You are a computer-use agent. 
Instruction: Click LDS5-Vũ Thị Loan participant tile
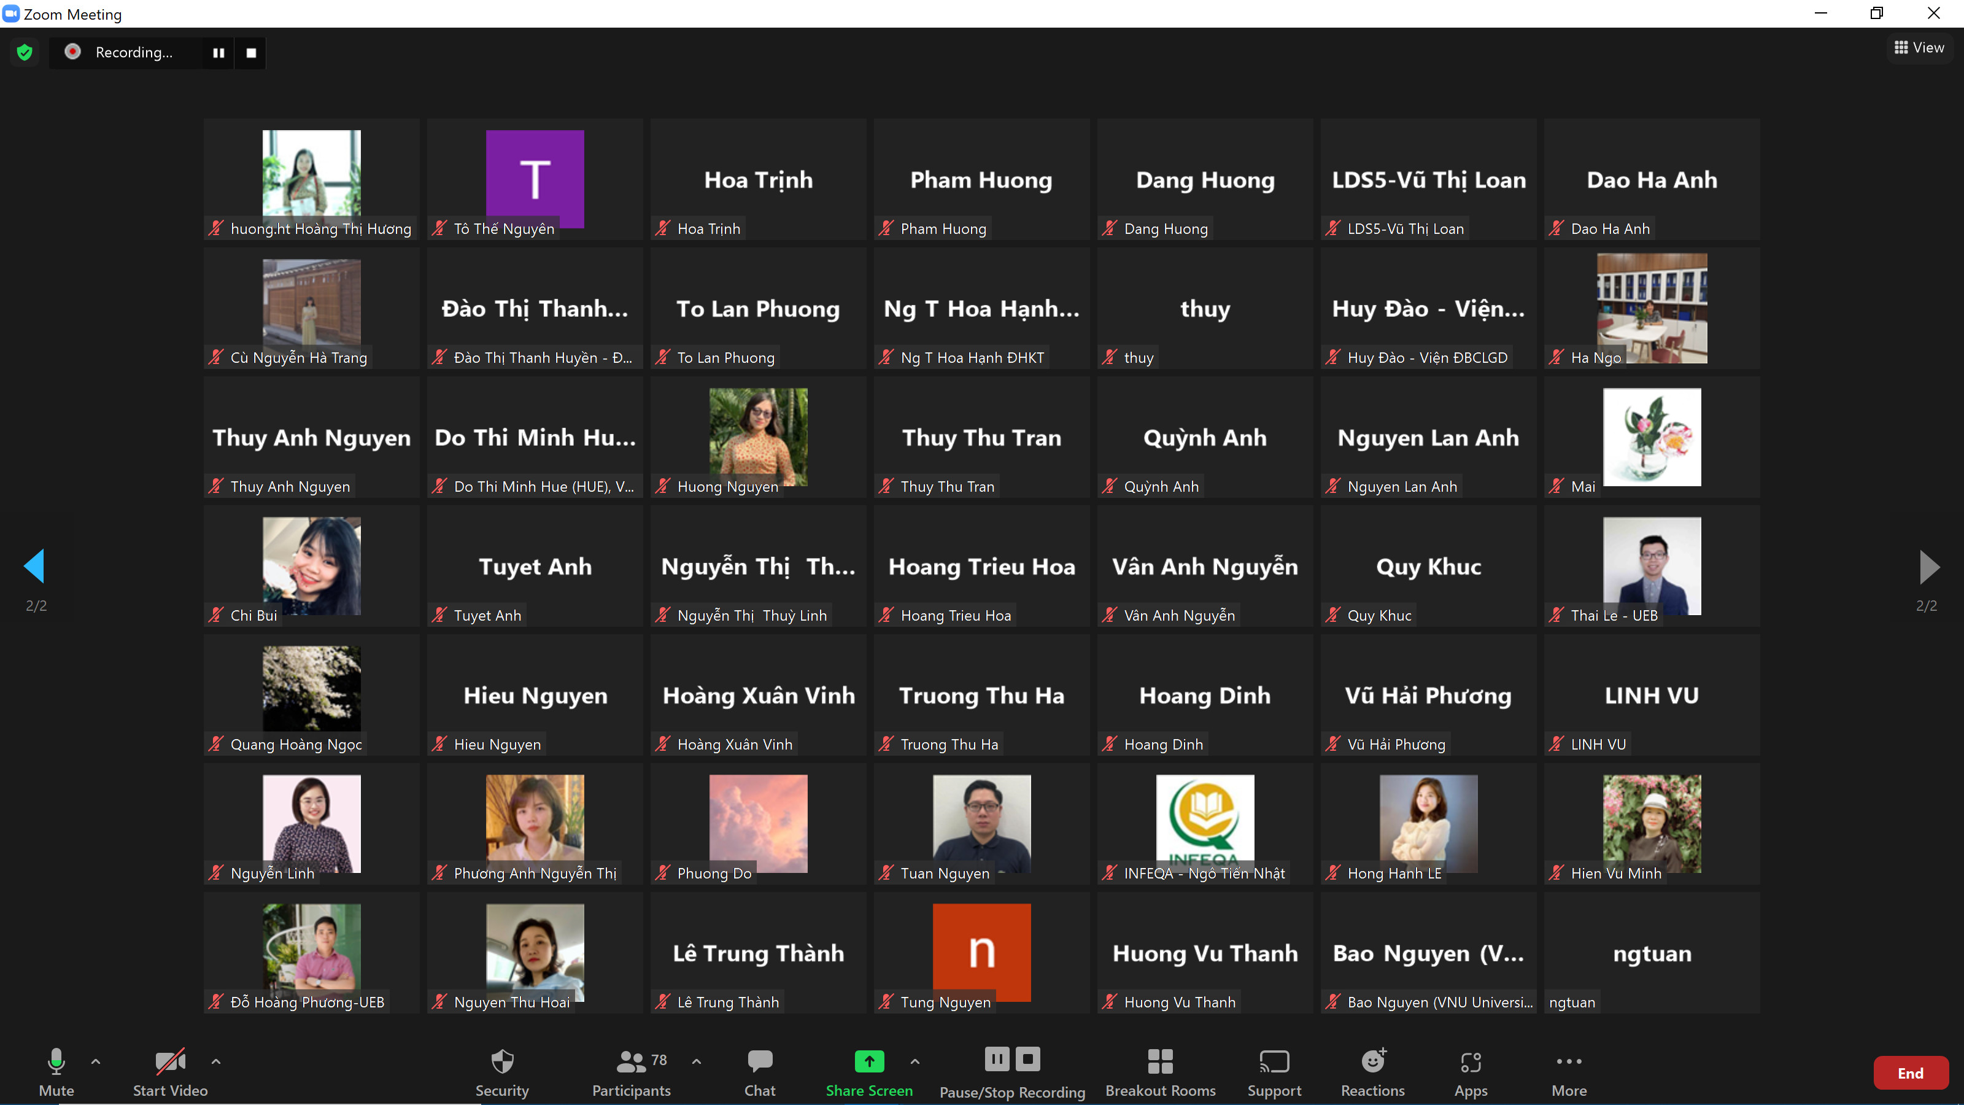point(1428,179)
